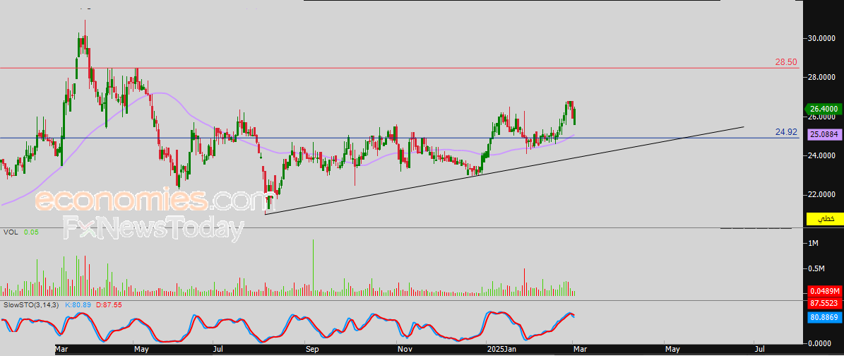Click the 0.0000 stochastic axis label
Image resolution: width=844 pixels, height=356 pixels.
point(821,343)
